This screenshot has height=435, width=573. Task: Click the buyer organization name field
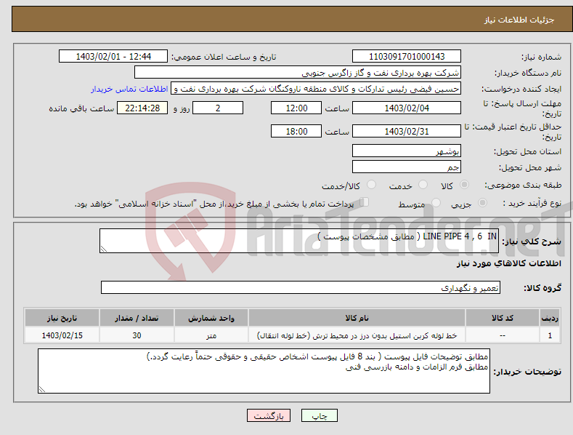(x=298, y=73)
